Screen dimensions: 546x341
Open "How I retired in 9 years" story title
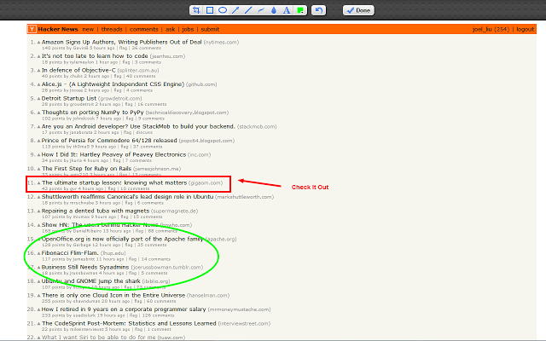(124, 309)
